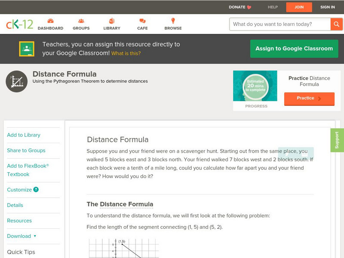Click the Pythagorean Theorem subtitle text
Viewport: 344px width, 258px height.
tap(90, 81)
